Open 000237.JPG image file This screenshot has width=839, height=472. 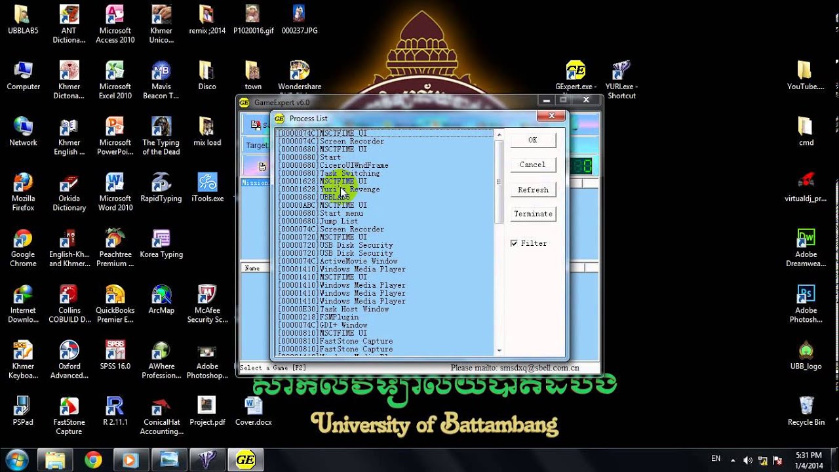coord(300,20)
